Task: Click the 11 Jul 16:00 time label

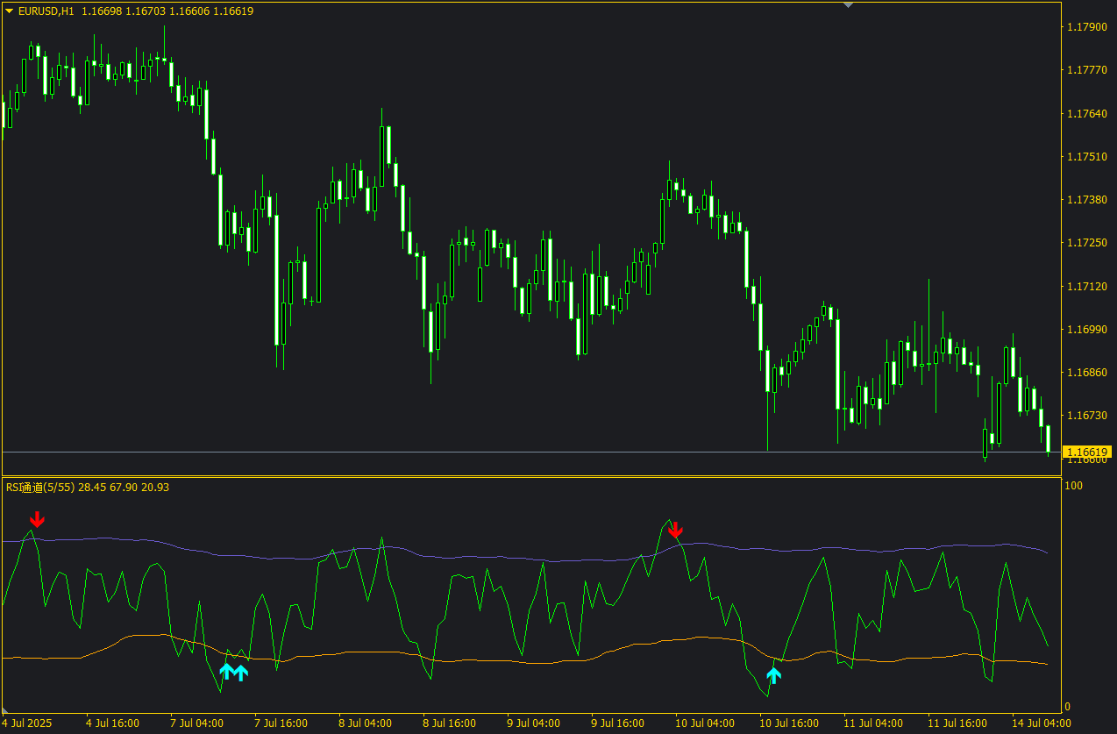Action: pos(957,723)
